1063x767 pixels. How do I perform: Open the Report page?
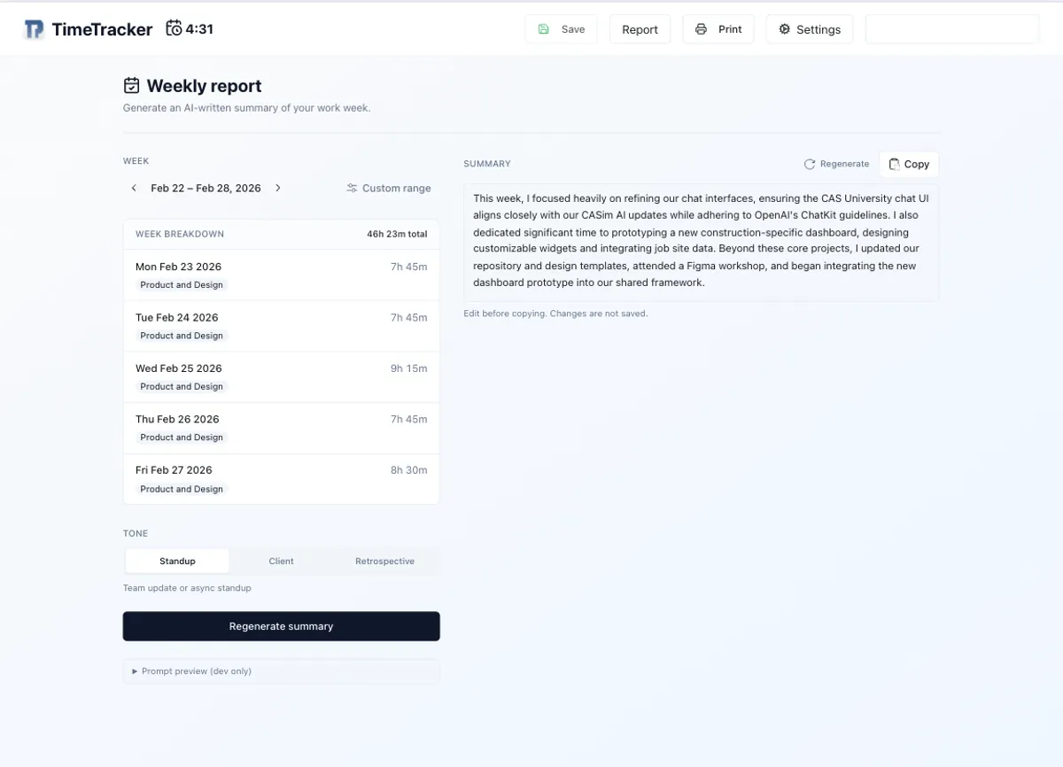(x=640, y=28)
